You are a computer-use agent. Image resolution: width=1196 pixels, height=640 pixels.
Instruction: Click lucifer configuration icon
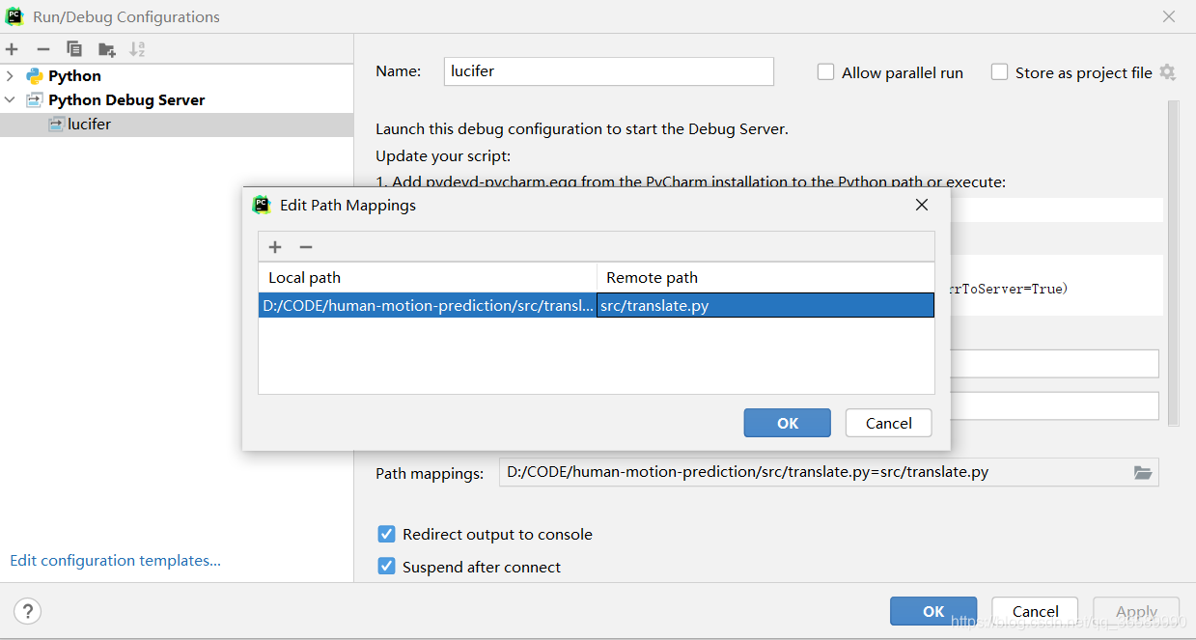pos(57,125)
